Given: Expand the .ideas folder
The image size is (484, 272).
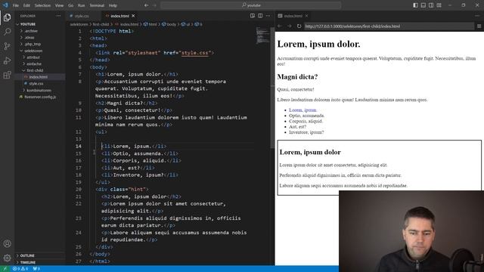Looking at the screenshot, I should click(x=21, y=38).
